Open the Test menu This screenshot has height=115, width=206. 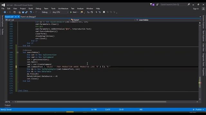pos(73,9)
